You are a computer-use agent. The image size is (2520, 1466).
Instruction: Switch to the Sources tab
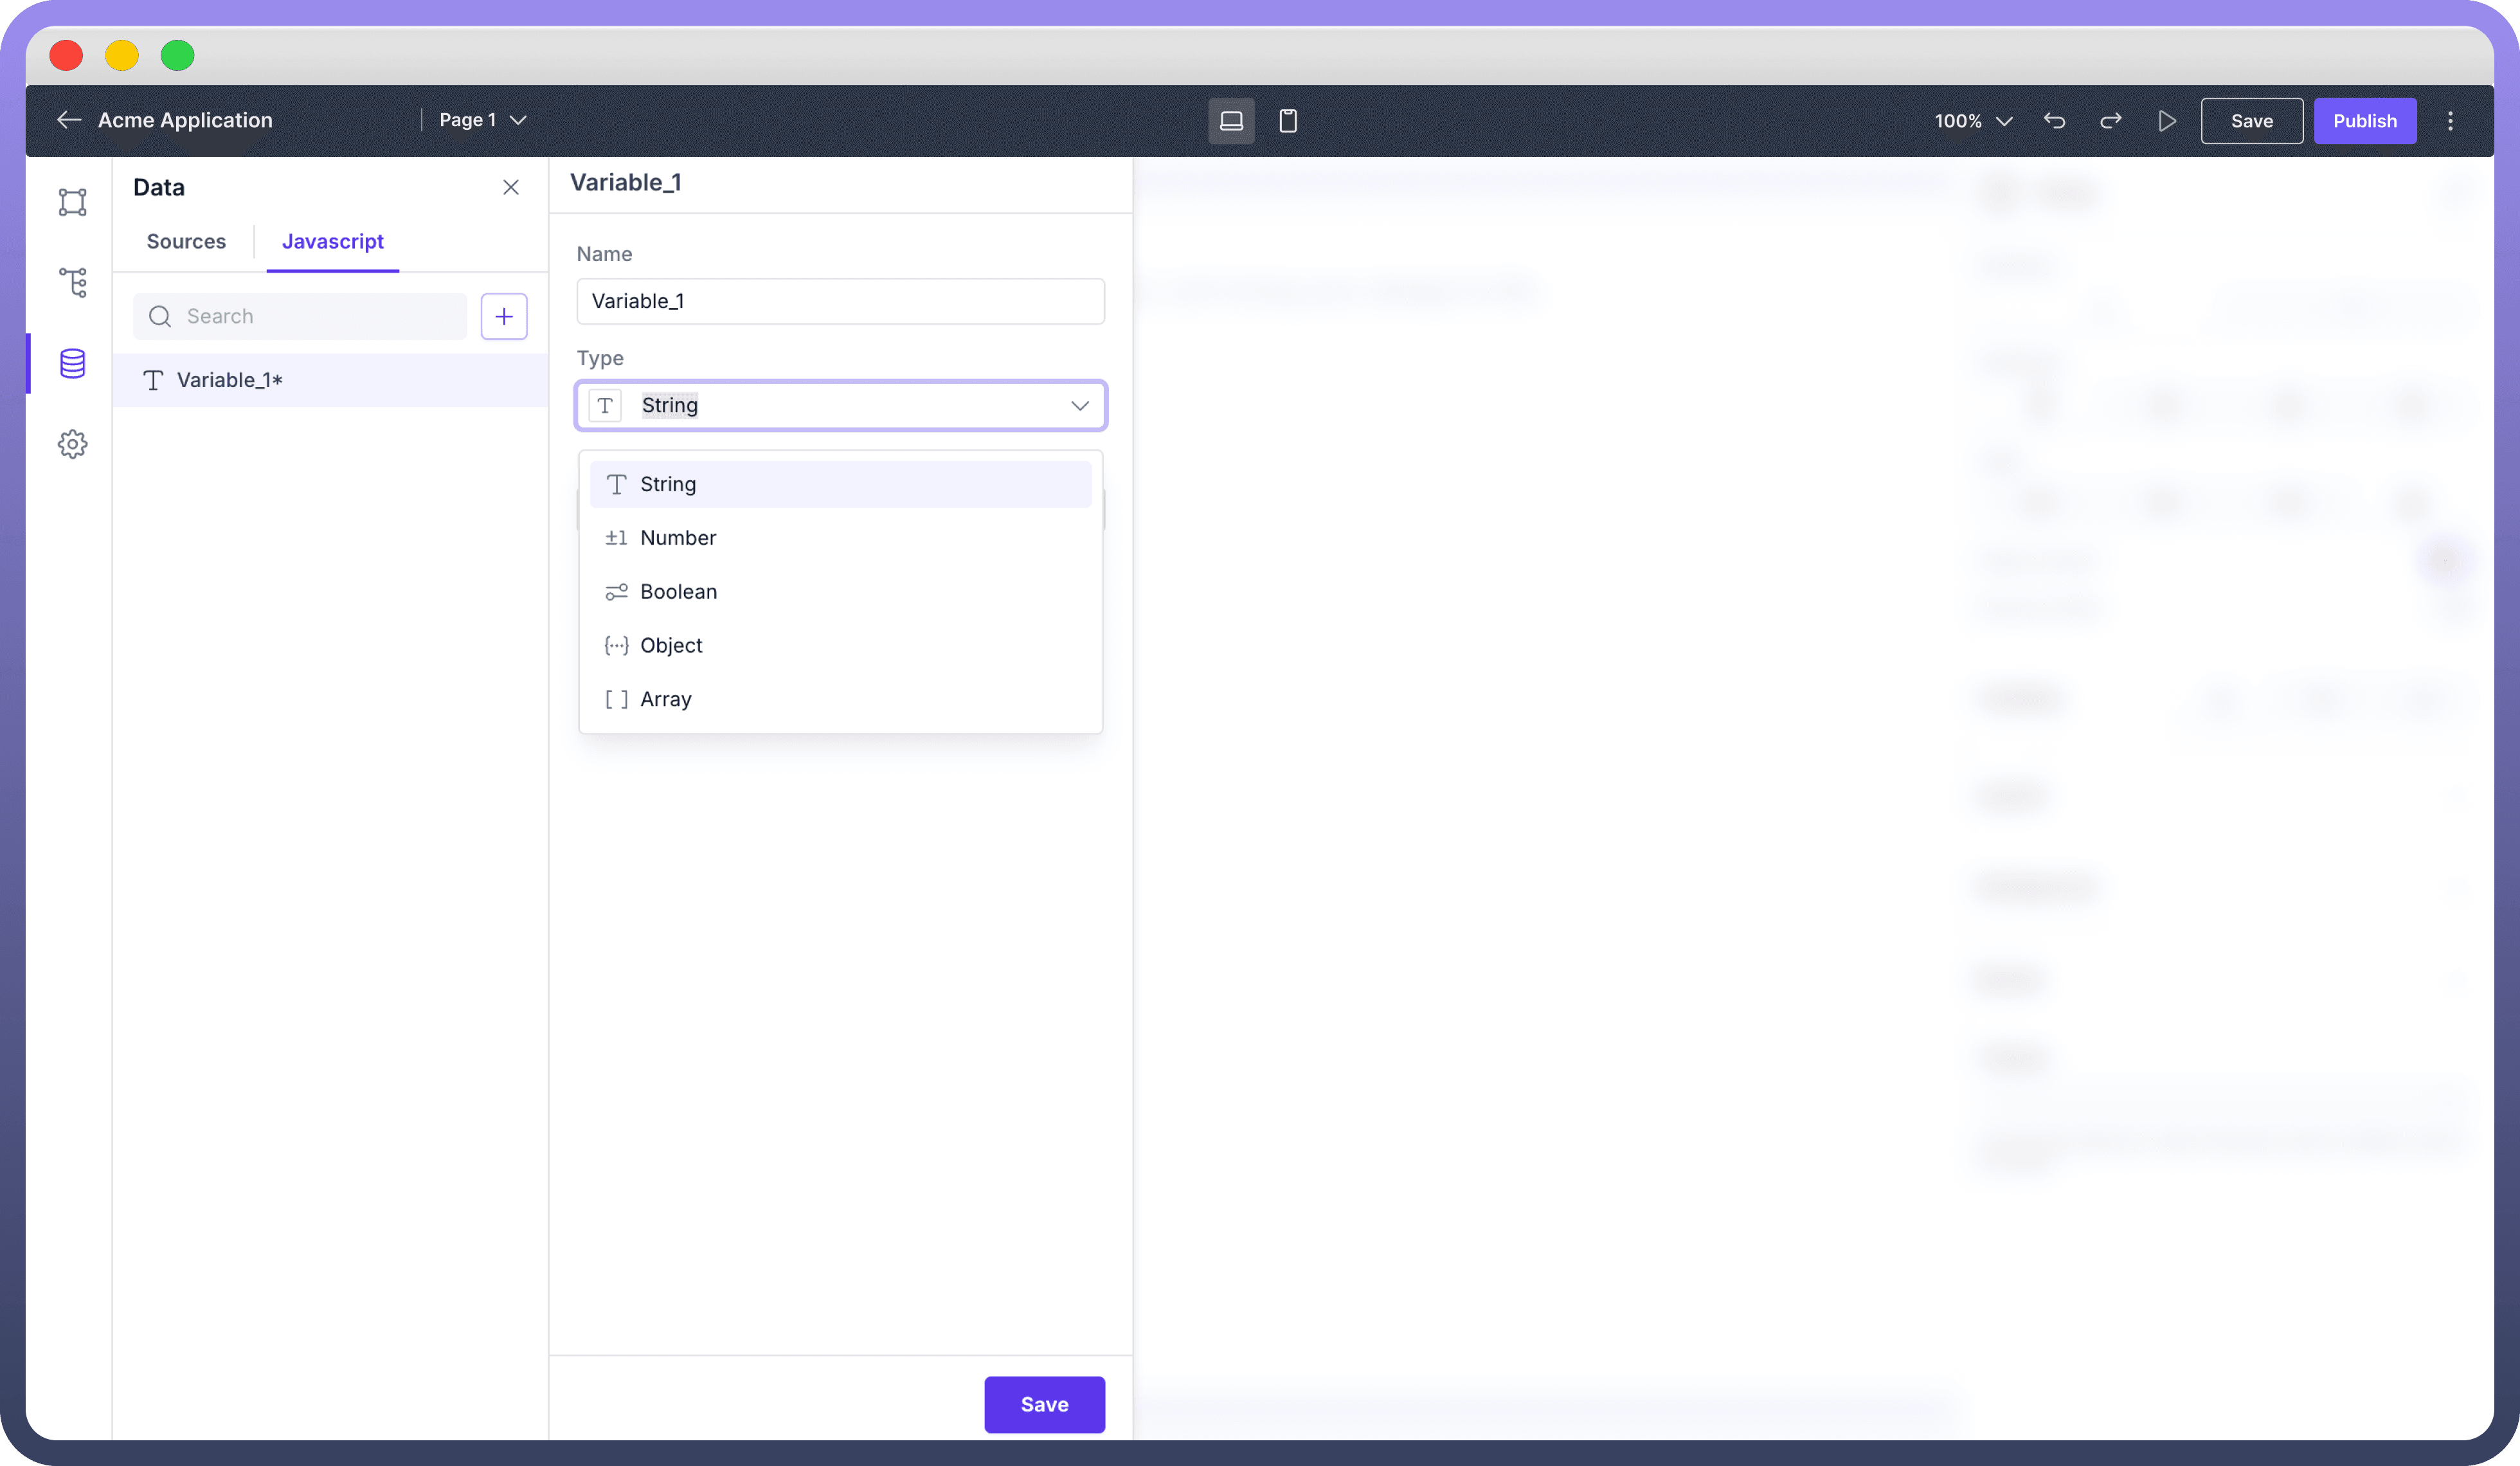(186, 241)
